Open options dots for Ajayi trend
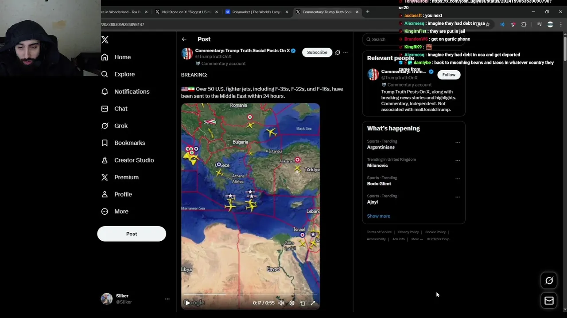Viewport: 567px width, 318px height. 458,197
